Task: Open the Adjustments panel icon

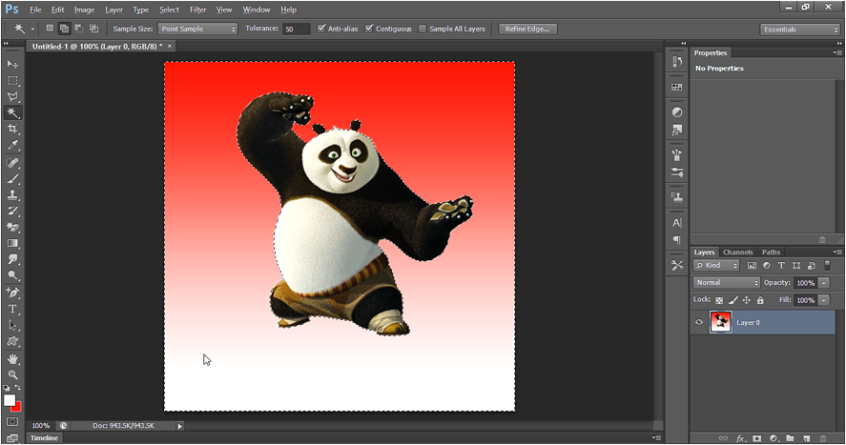Action: pyautogui.click(x=677, y=112)
